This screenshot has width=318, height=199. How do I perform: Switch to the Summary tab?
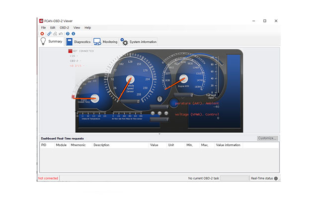[52, 41]
